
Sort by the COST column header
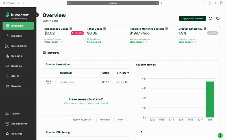click(106, 73)
